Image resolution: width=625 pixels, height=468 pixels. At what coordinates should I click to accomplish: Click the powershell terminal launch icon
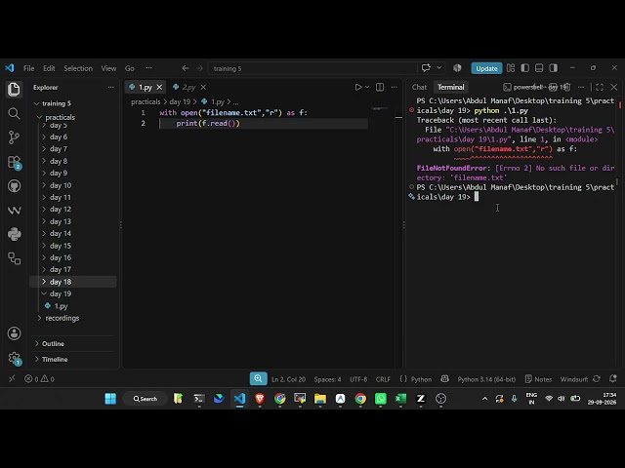[507, 87]
